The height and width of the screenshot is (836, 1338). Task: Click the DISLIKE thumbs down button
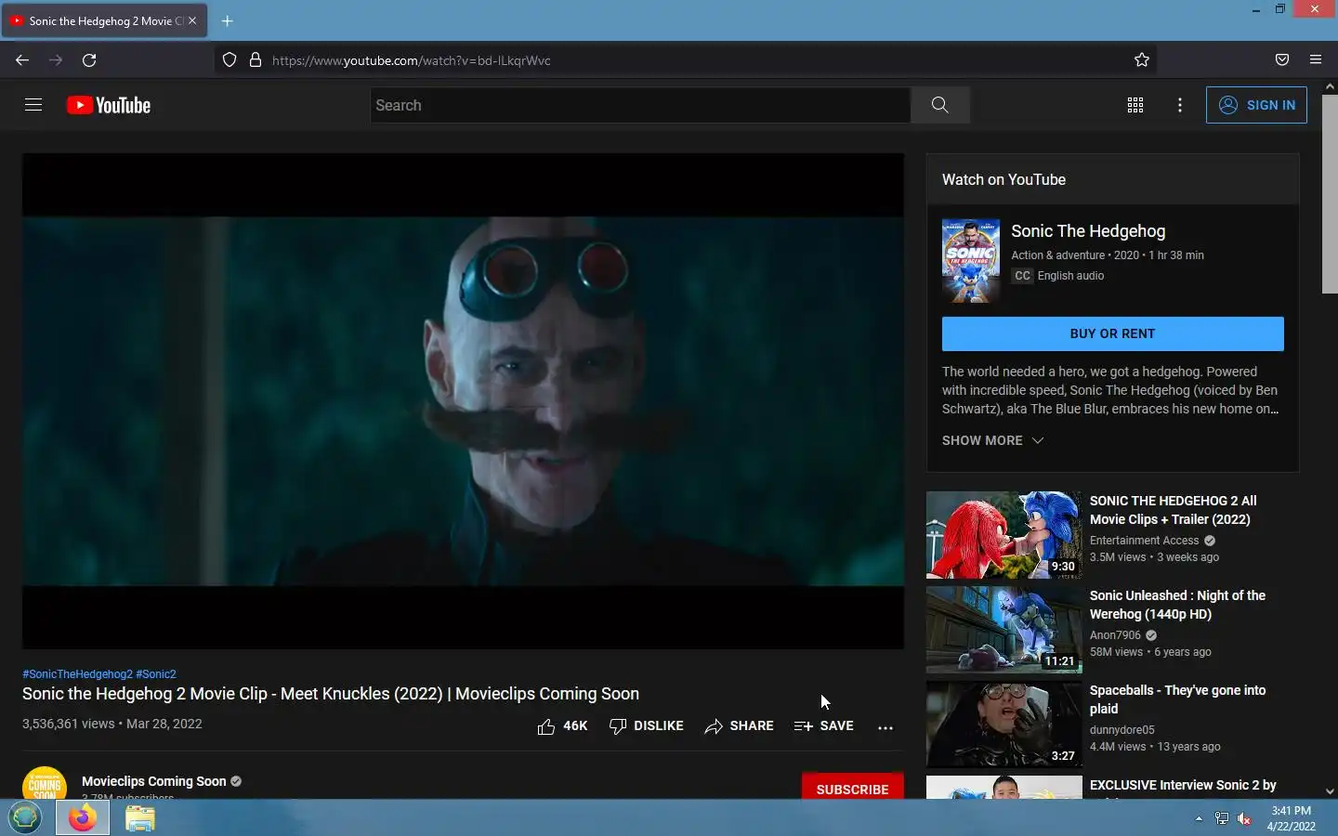[x=646, y=726]
